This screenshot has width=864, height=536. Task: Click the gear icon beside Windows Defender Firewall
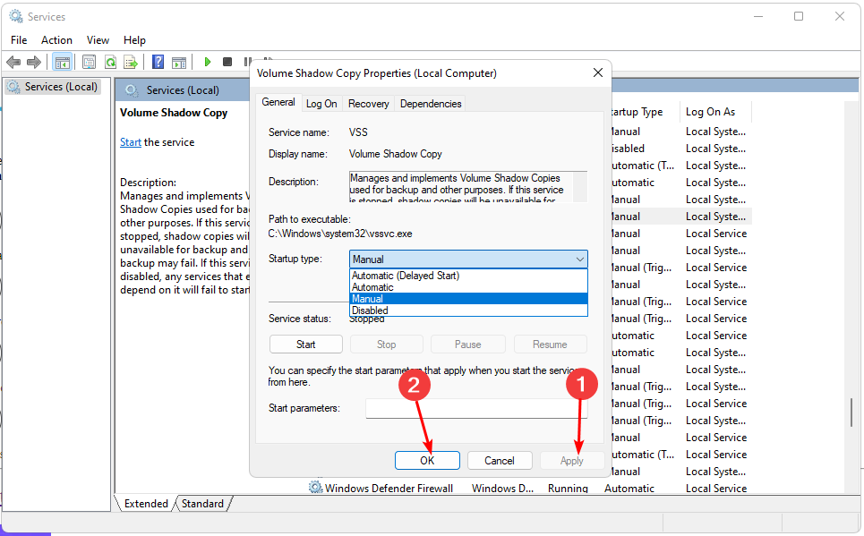click(315, 488)
